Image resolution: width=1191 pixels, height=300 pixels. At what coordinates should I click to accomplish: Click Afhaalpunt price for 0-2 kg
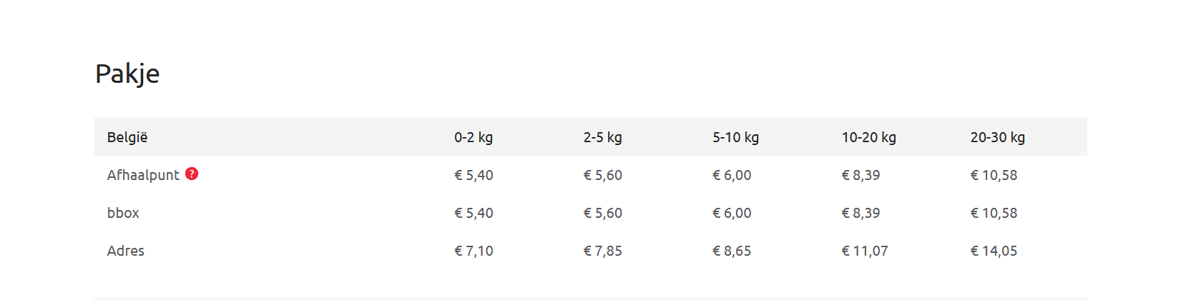[474, 175]
